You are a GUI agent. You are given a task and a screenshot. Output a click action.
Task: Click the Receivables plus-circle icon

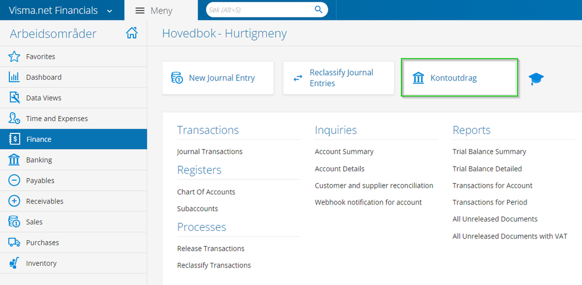[x=14, y=201]
